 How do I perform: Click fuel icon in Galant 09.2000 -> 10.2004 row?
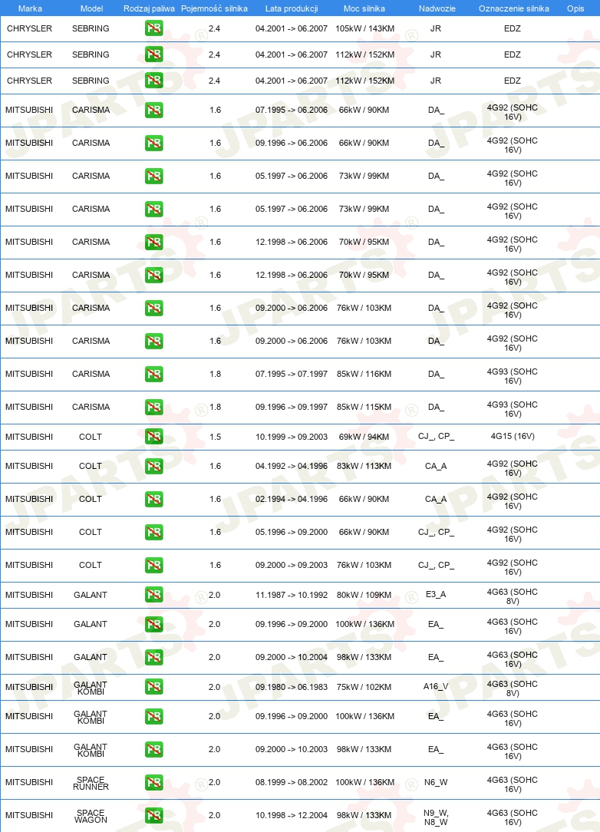(x=154, y=658)
